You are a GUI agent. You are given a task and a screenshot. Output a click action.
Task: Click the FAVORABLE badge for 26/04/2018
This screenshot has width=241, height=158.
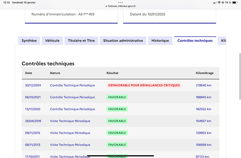(x=117, y=121)
